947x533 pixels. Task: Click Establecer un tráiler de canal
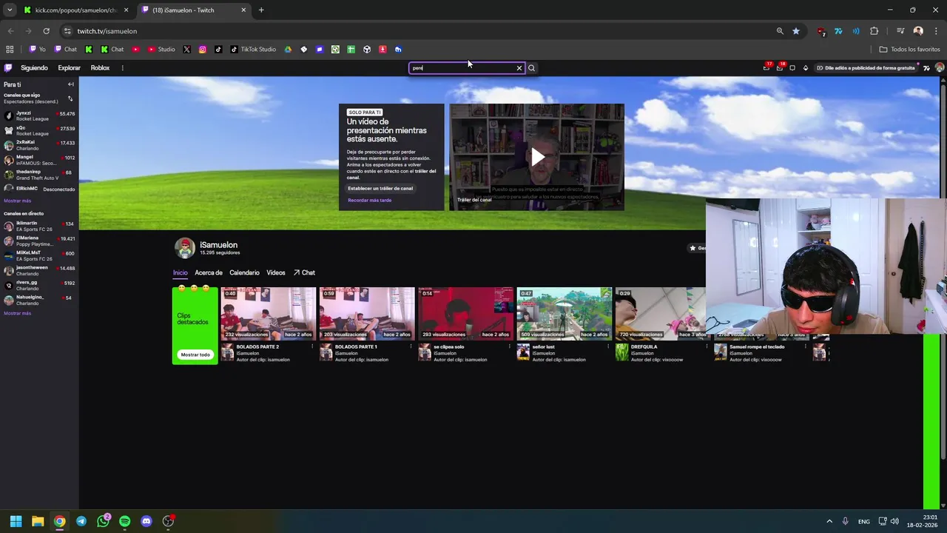tap(380, 188)
